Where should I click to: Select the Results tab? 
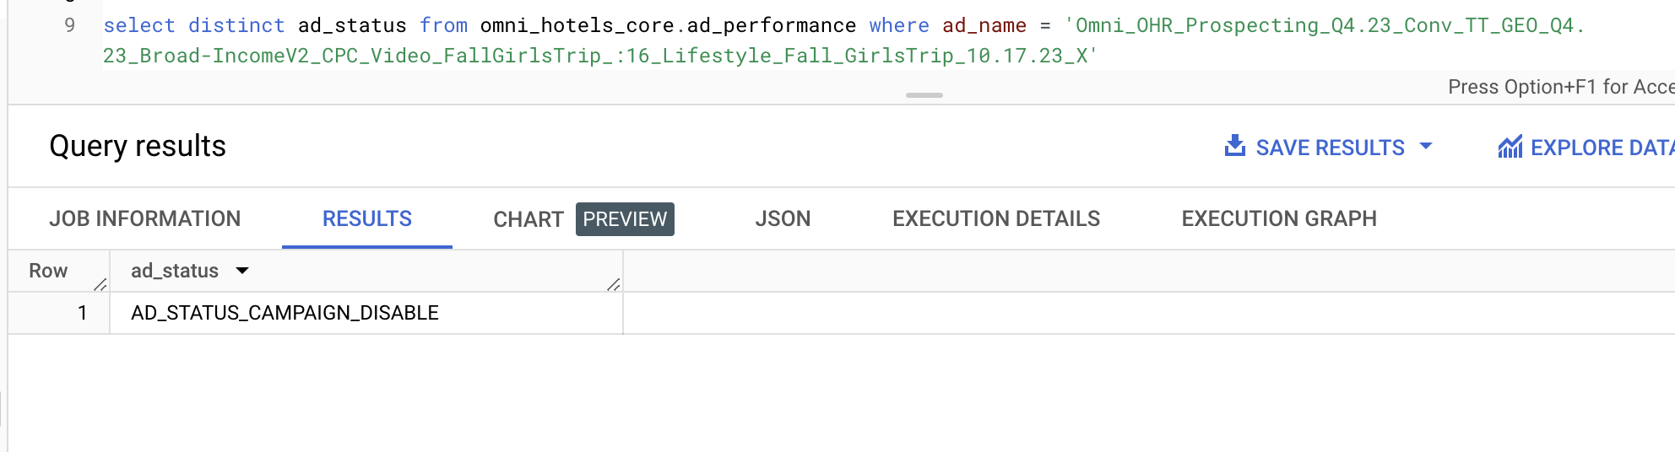pyautogui.click(x=367, y=219)
